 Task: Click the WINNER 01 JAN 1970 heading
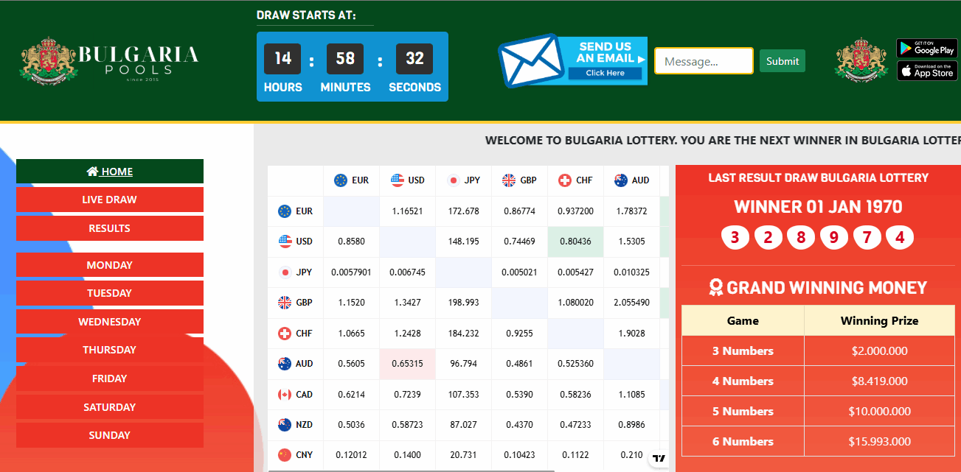818,207
